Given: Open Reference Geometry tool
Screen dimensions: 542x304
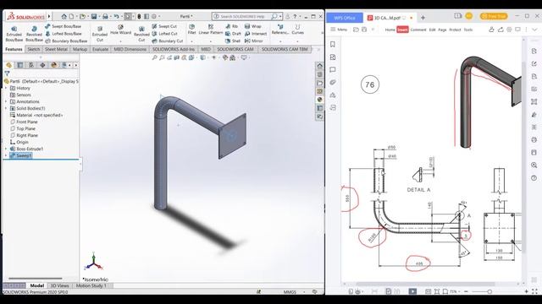Looking at the screenshot, I should pyautogui.click(x=280, y=30).
